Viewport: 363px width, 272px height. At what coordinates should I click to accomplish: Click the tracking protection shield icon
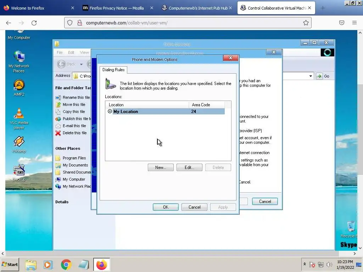coord(70,23)
